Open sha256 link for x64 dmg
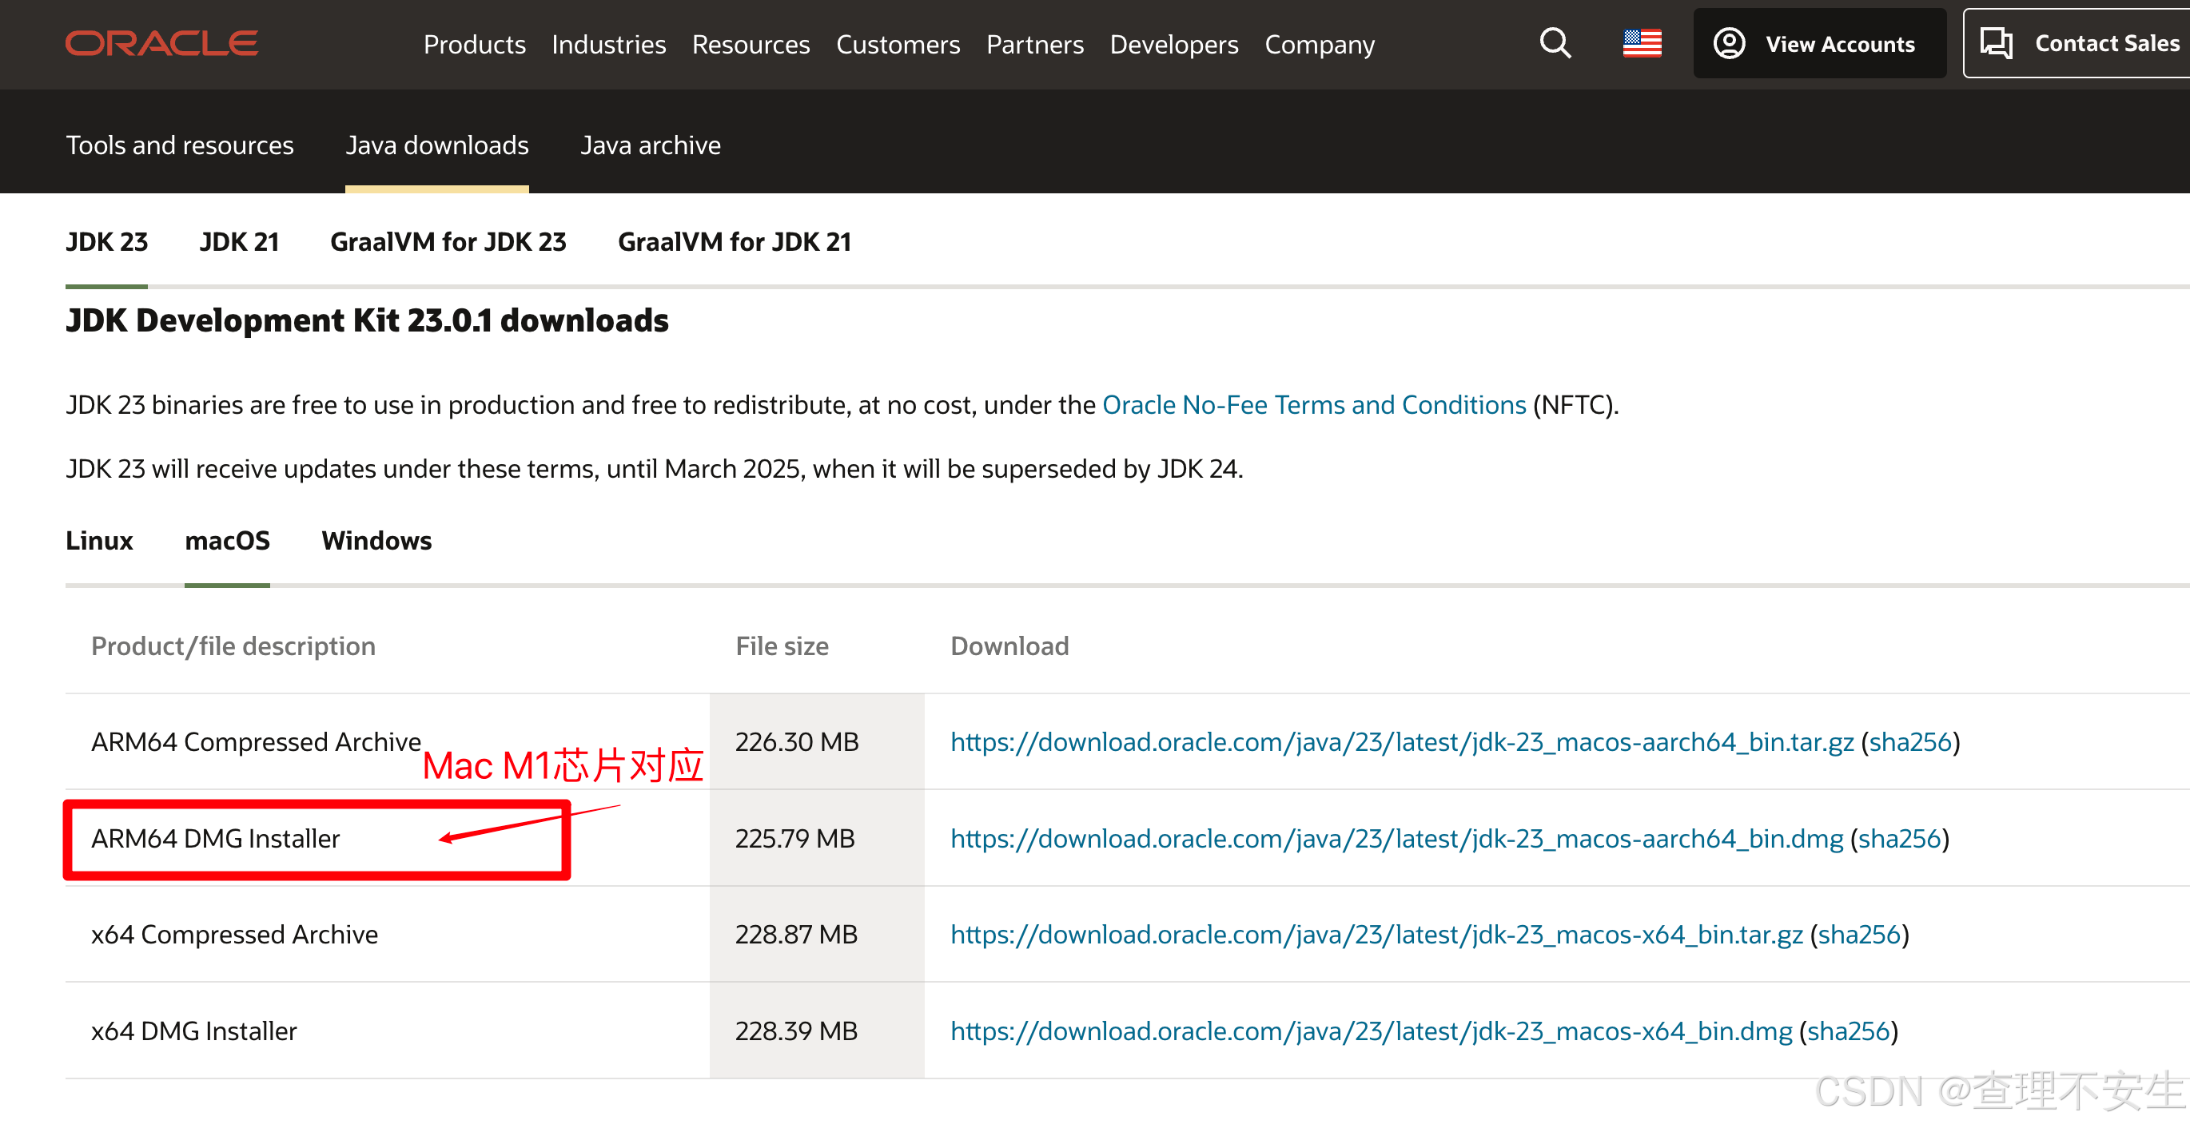This screenshot has height=1128, width=2190. [x=1848, y=1031]
